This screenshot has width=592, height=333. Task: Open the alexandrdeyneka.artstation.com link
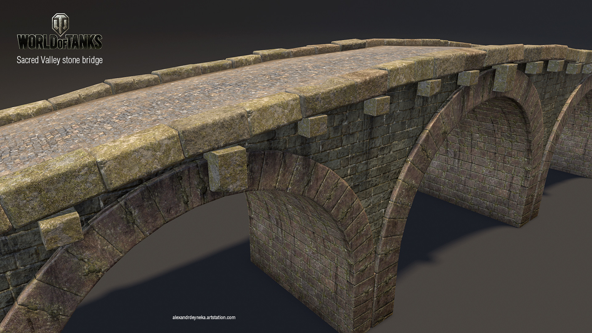coord(204,317)
